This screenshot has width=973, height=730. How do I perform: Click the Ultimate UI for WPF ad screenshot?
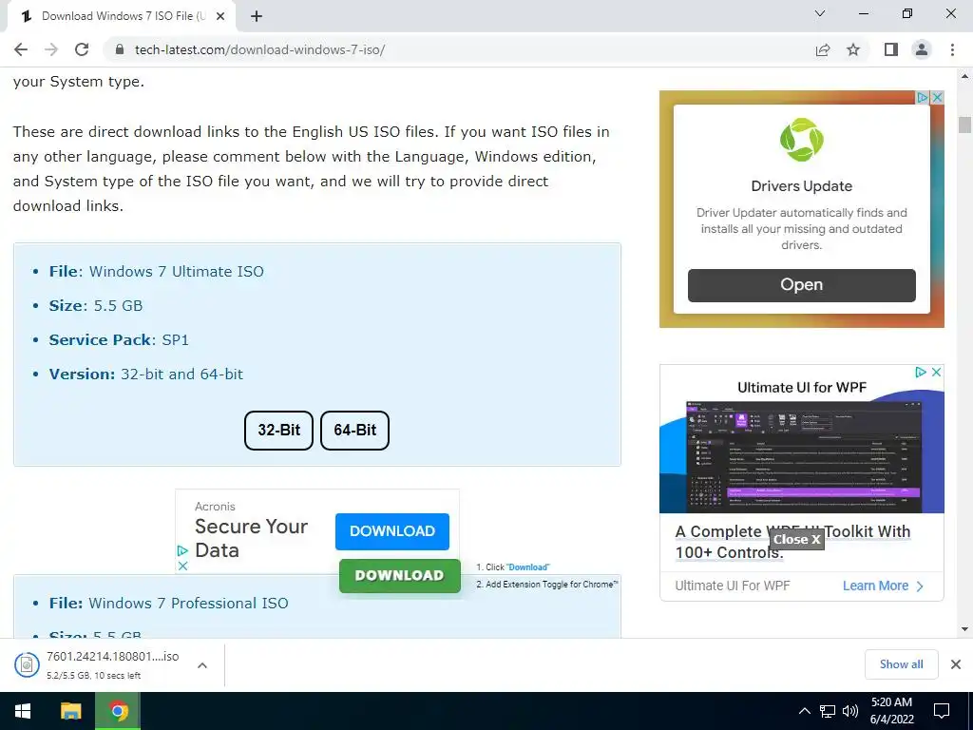click(804, 456)
